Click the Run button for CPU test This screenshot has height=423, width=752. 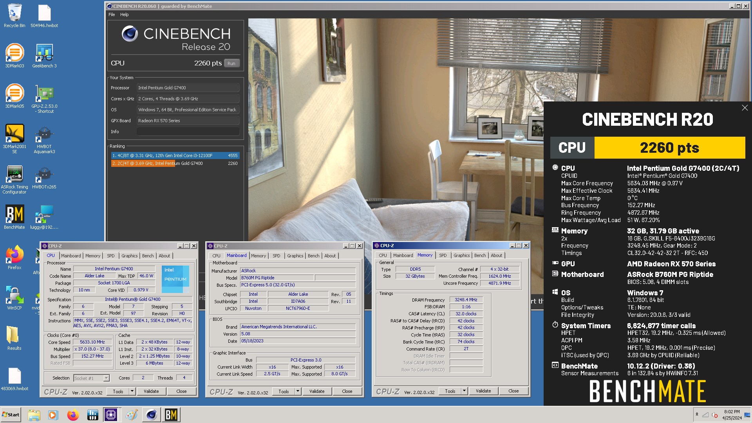(x=231, y=63)
